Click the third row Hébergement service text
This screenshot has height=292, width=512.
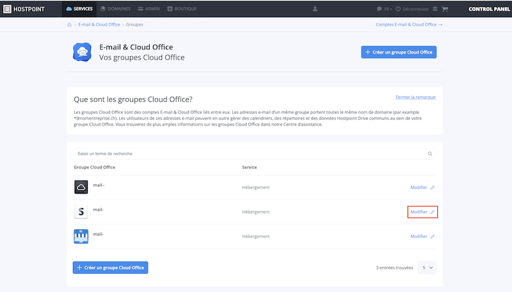click(x=255, y=236)
